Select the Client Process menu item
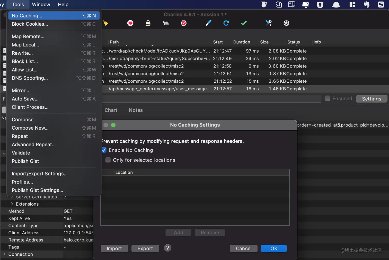Image resolution: width=389 pixels, height=260 pixels. coord(54,107)
